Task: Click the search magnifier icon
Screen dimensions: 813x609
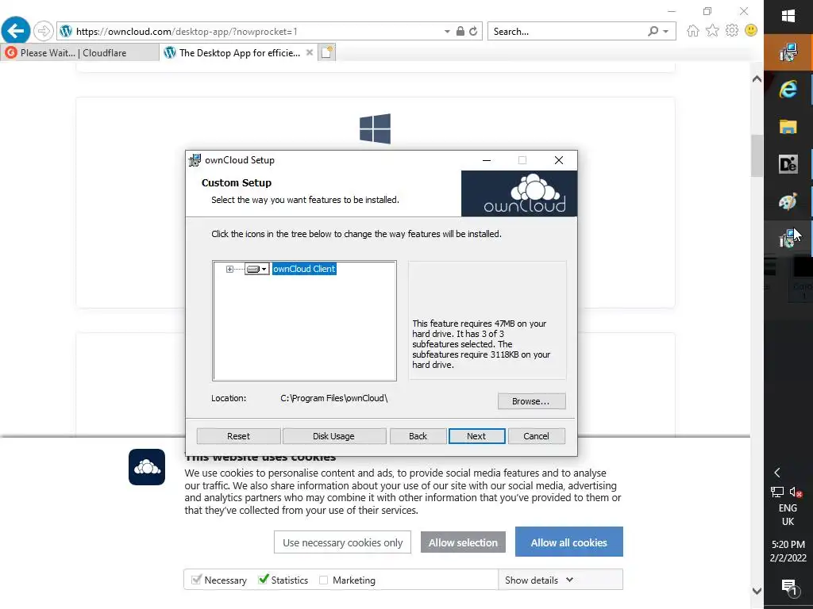Action: pos(653,31)
